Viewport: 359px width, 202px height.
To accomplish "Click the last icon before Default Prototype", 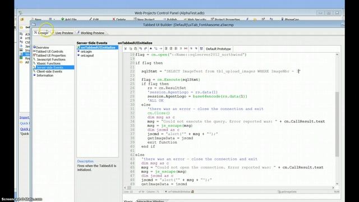I will click(x=201, y=49).
